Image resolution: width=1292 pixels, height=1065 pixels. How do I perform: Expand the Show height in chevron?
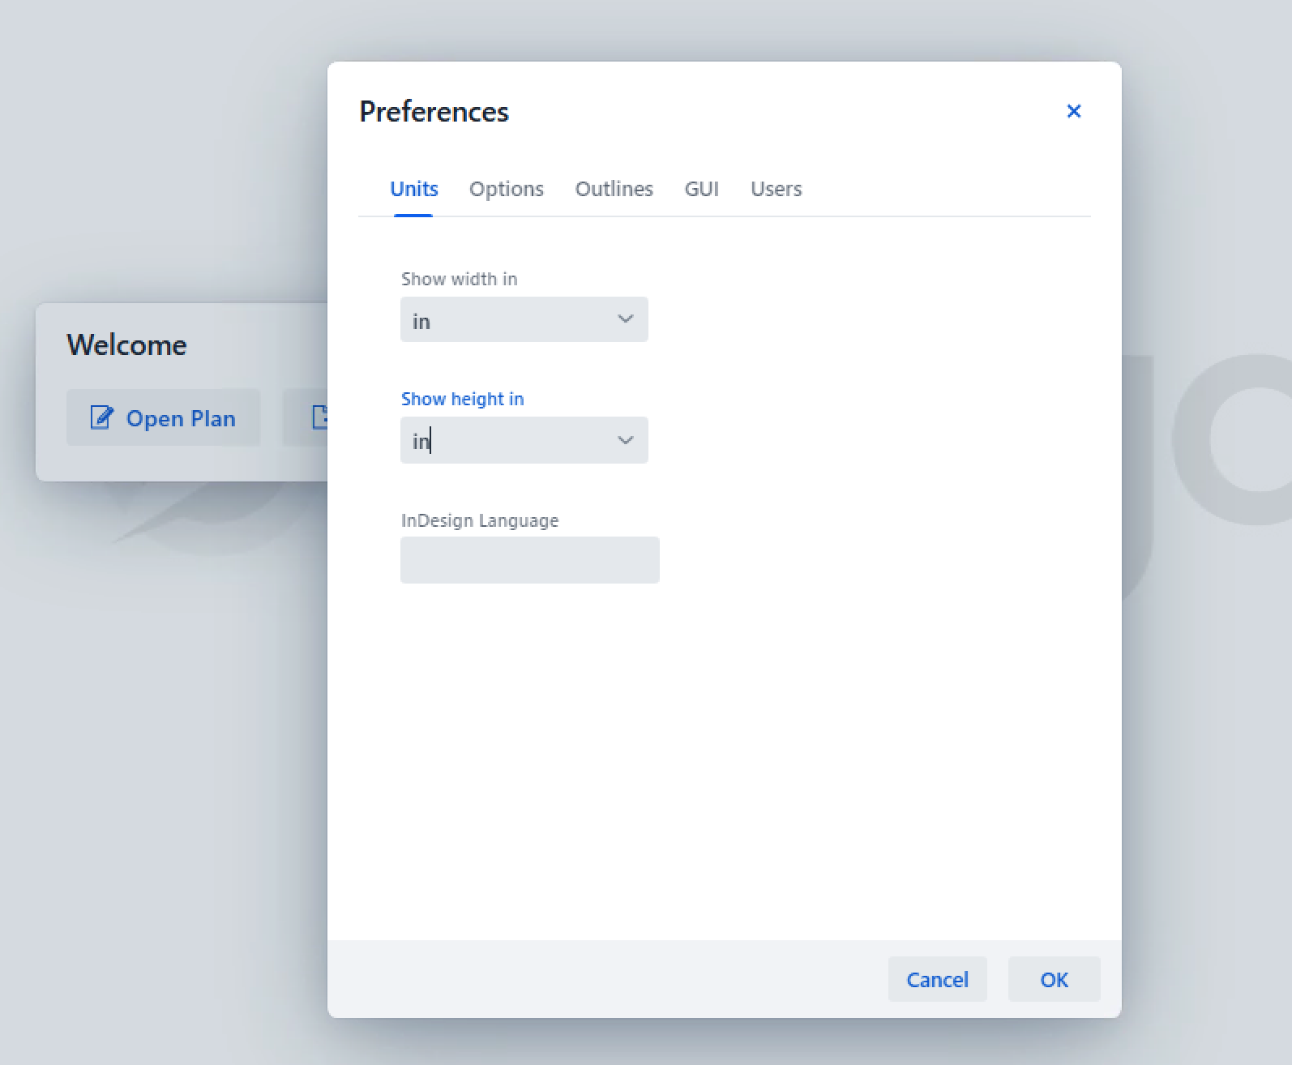point(625,440)
